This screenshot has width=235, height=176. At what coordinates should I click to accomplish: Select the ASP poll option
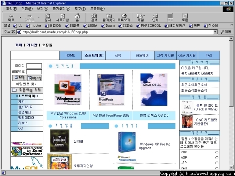217,157
